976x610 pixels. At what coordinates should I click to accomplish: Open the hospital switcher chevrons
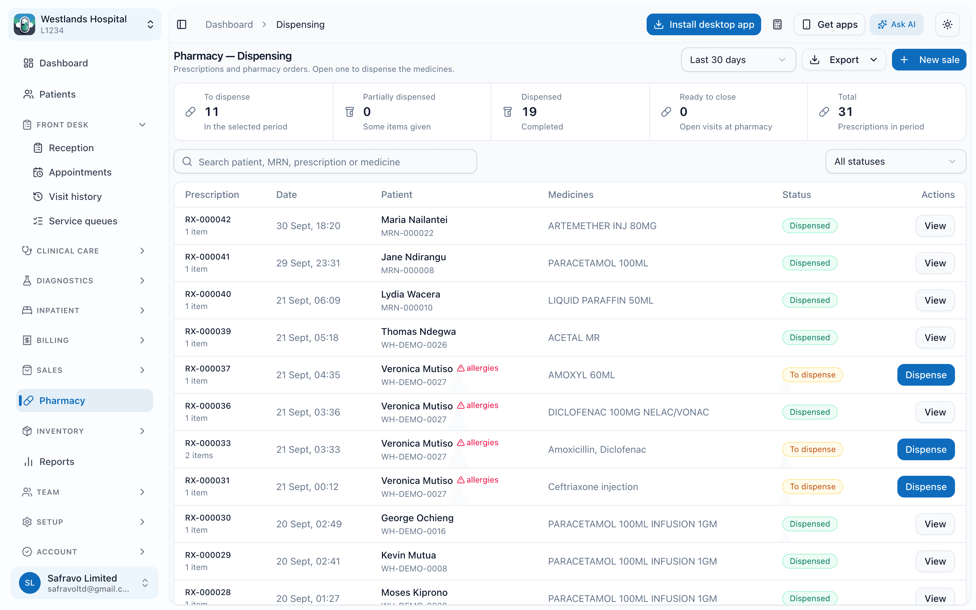[x=150, y=25]
